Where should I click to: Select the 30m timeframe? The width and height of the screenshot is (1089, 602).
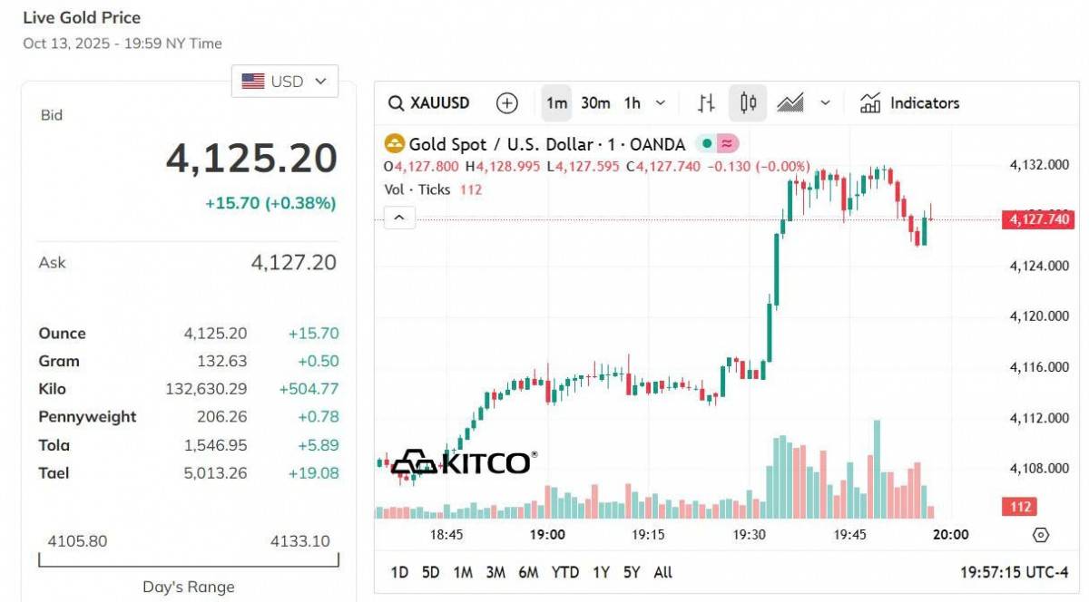[594, 102]
